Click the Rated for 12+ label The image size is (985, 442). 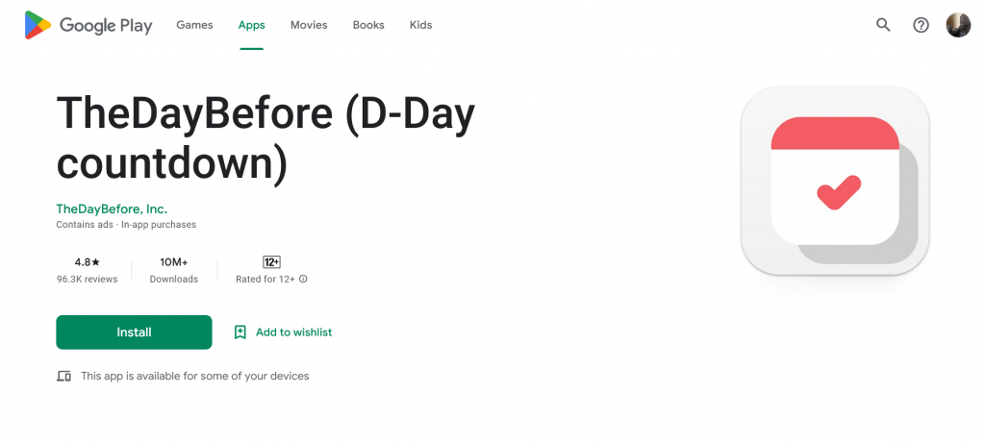pos(265,279)
